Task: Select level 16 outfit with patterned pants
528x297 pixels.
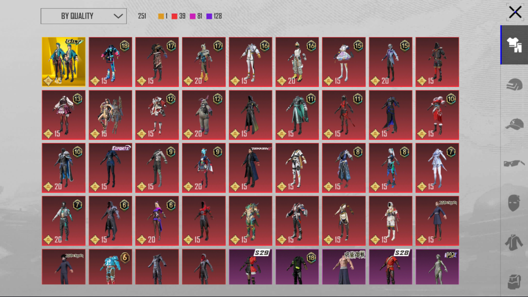Action: pos(297,62)
